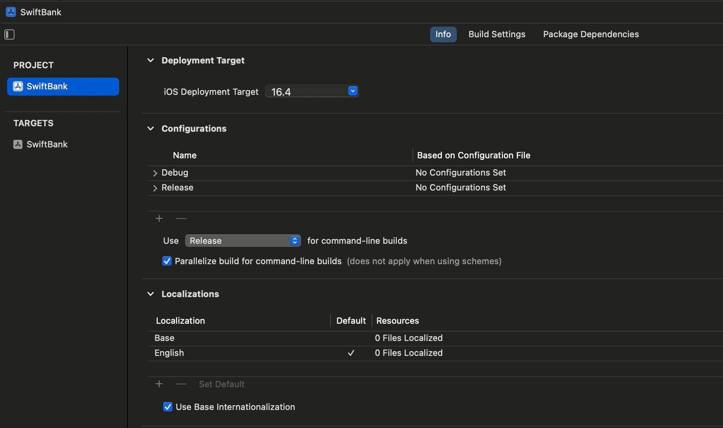Click the Name column header
Viewport: 723px width, 428px height.
[x=185, y=155]
